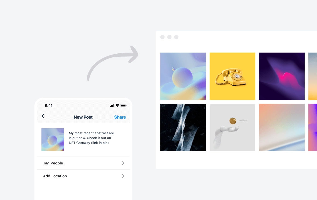Select the pastel sphere artwork in gallery
317x200 pixels.
point(183,76)
